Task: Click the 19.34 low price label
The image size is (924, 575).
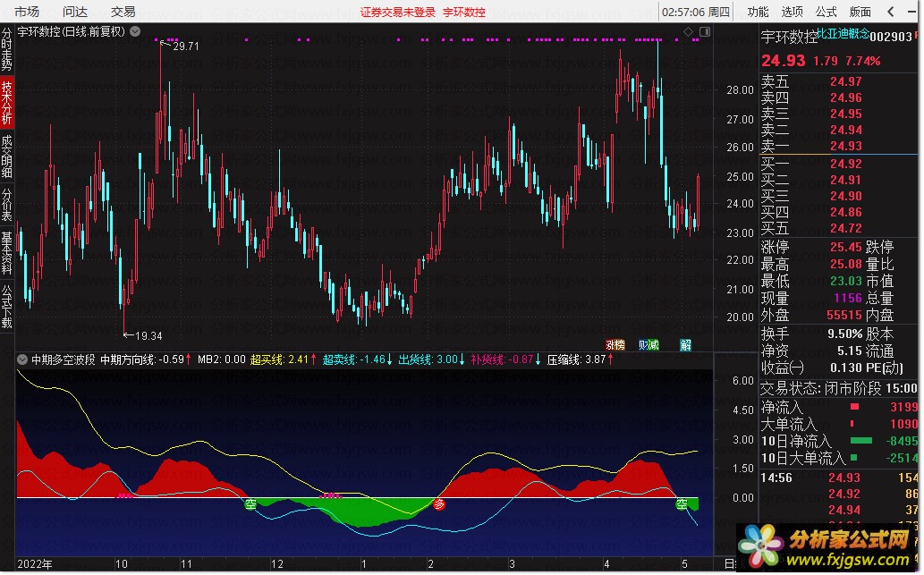Action: point(148,336)
